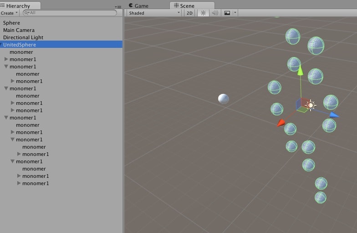Select the bottommost wireframe sphere in Scene
Viewport: 357px width, 233px height.
321,197
